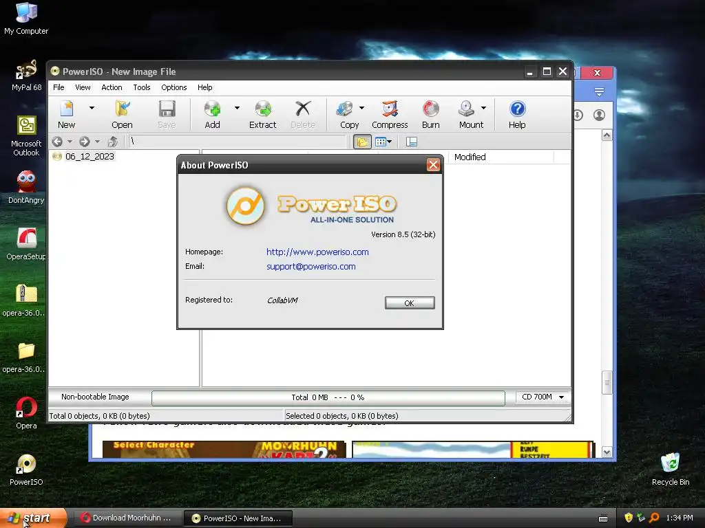Screen dimensions: 705x528
Task: Open the New dropdown arrow
Action: pyautogui.click(x=92, y=108)
